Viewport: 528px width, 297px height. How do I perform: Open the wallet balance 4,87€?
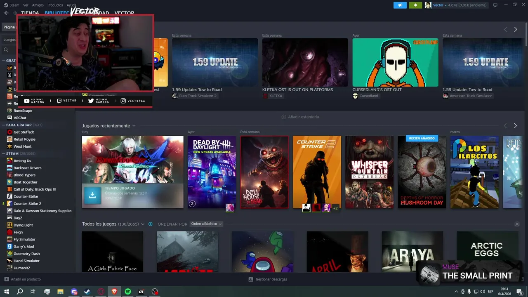[x=467, y=5]
